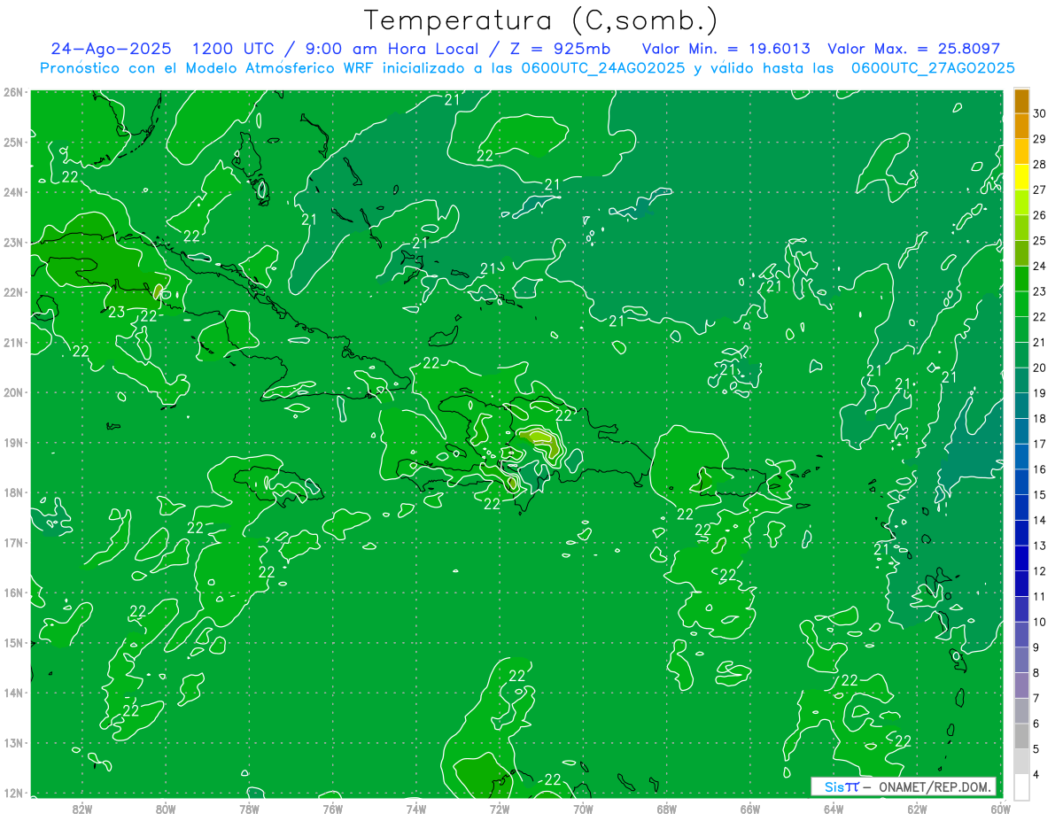Click the "22N" latitude axis label
The width and height of the screenshot is (1063, 821).
coord(13,292)
